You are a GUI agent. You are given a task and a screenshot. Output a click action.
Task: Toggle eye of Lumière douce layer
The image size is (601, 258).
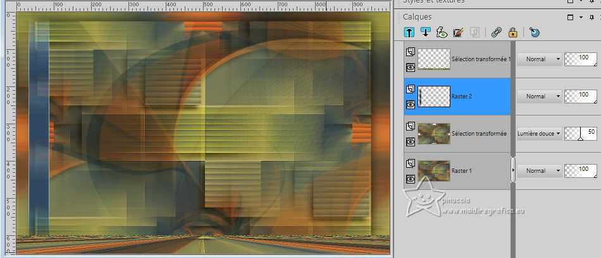[x=411, y=142]
